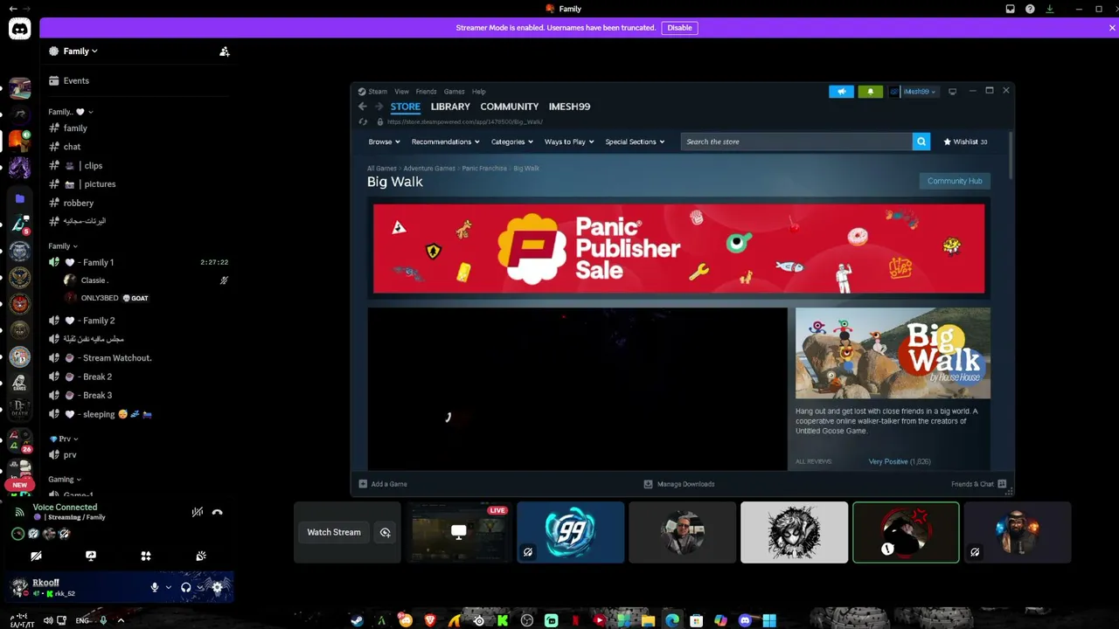Open Manage Downloads in Steam

pyautogui.click(x=679, y=484)
